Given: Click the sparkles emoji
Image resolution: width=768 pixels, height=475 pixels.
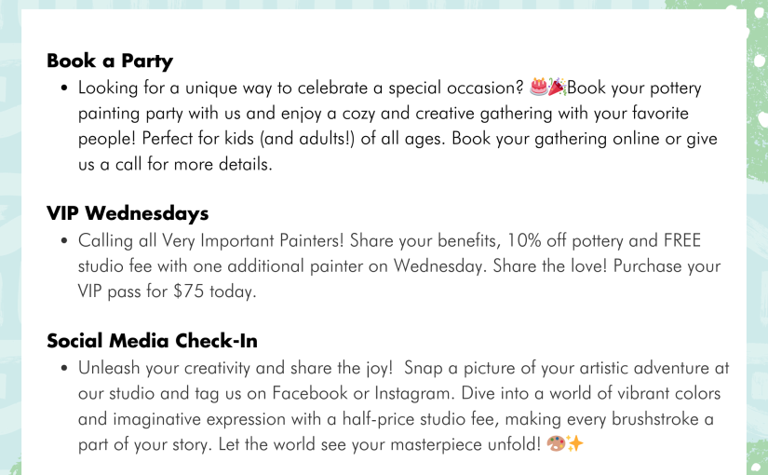Looking at the screenshot, I should pos(575,443).
